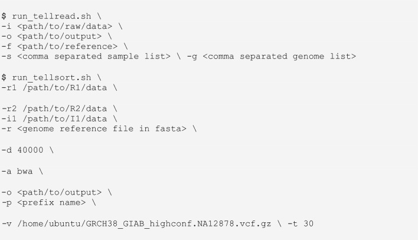Click the <prefix name> placeholder

pyautogui.click(x=51, y=203)
